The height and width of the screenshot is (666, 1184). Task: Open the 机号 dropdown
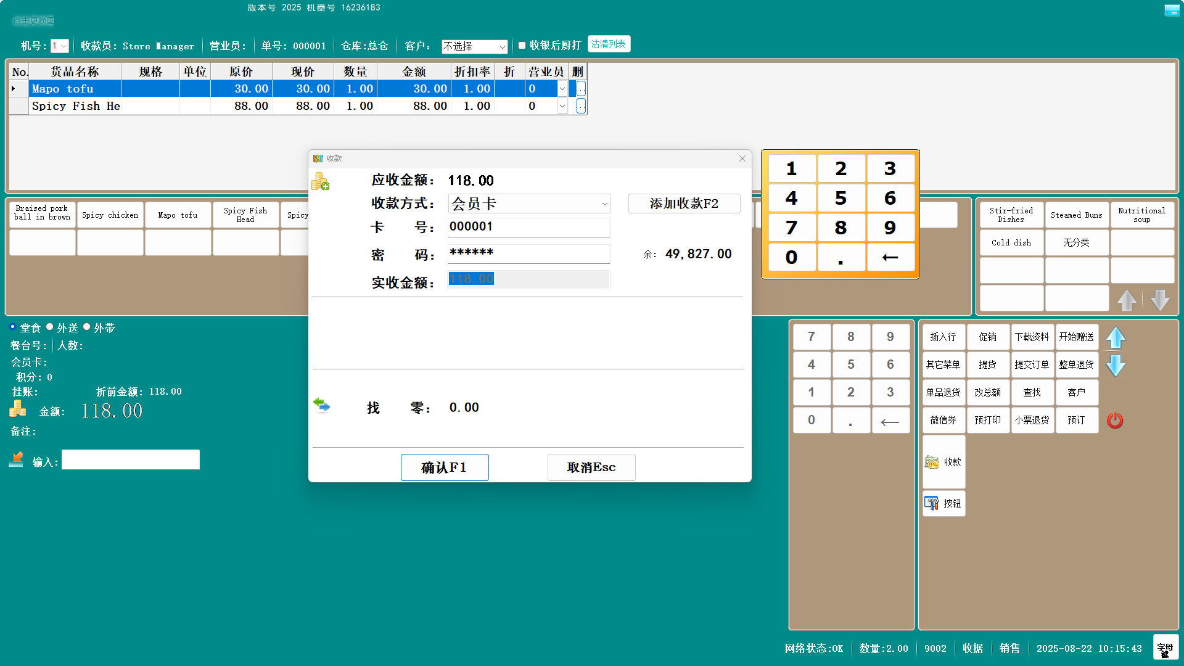tap(59, 46)
